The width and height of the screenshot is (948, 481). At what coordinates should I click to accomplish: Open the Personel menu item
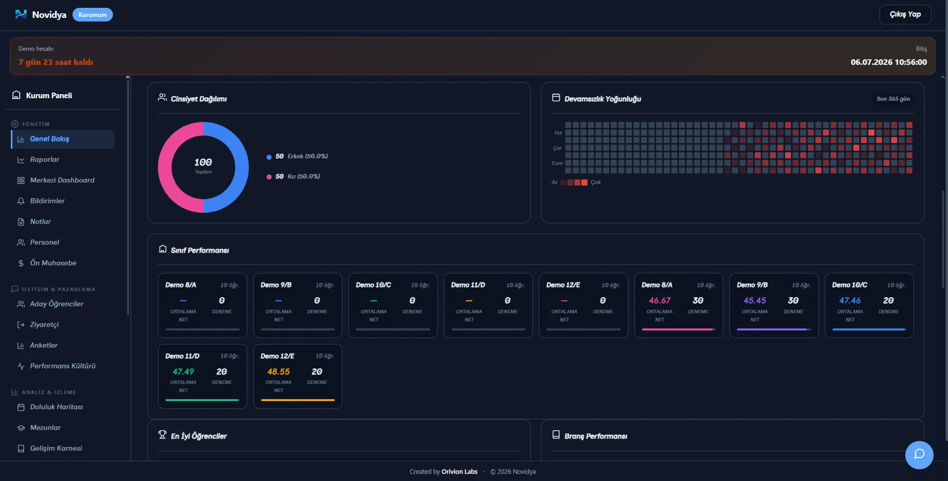[x=63, y=242]
